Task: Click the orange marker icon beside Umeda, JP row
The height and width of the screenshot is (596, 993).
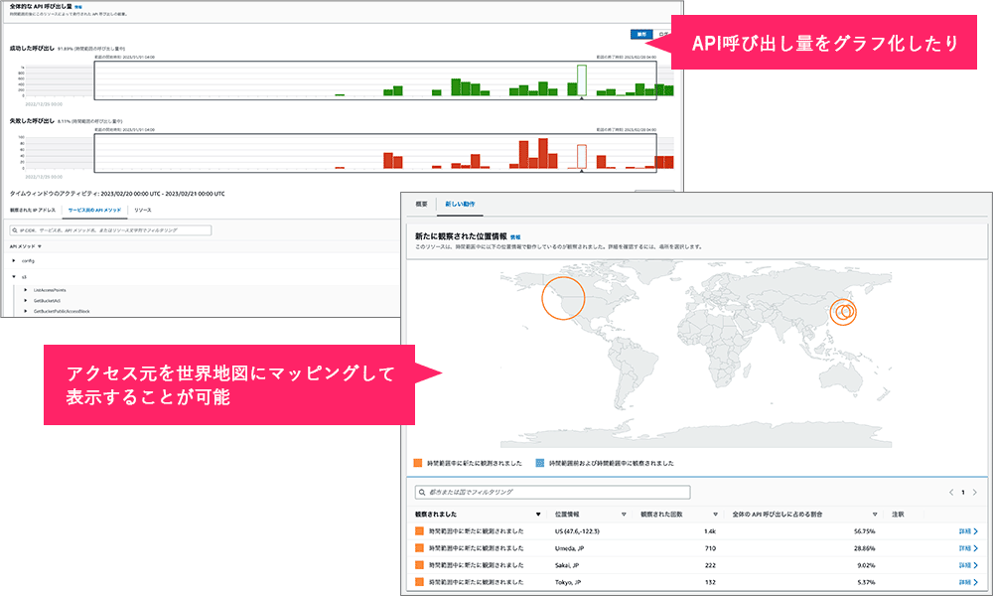Action: (420, 547)
